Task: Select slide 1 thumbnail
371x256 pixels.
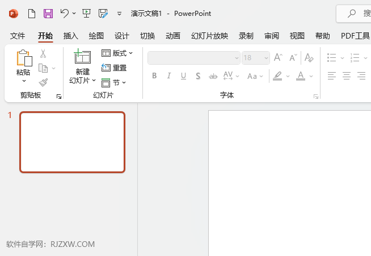Action: pos(73,142)
